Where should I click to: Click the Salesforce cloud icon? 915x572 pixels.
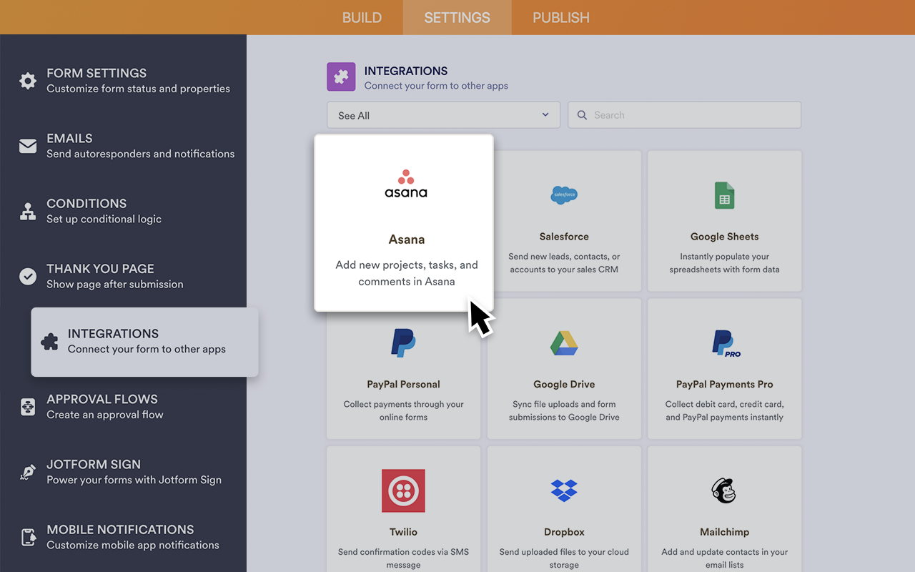point(564,194)
